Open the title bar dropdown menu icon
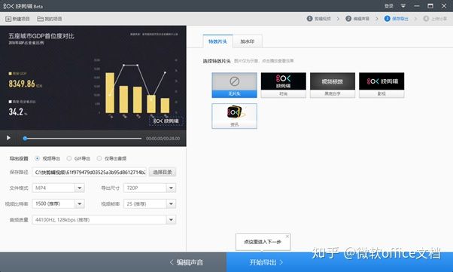 (403, 6)
